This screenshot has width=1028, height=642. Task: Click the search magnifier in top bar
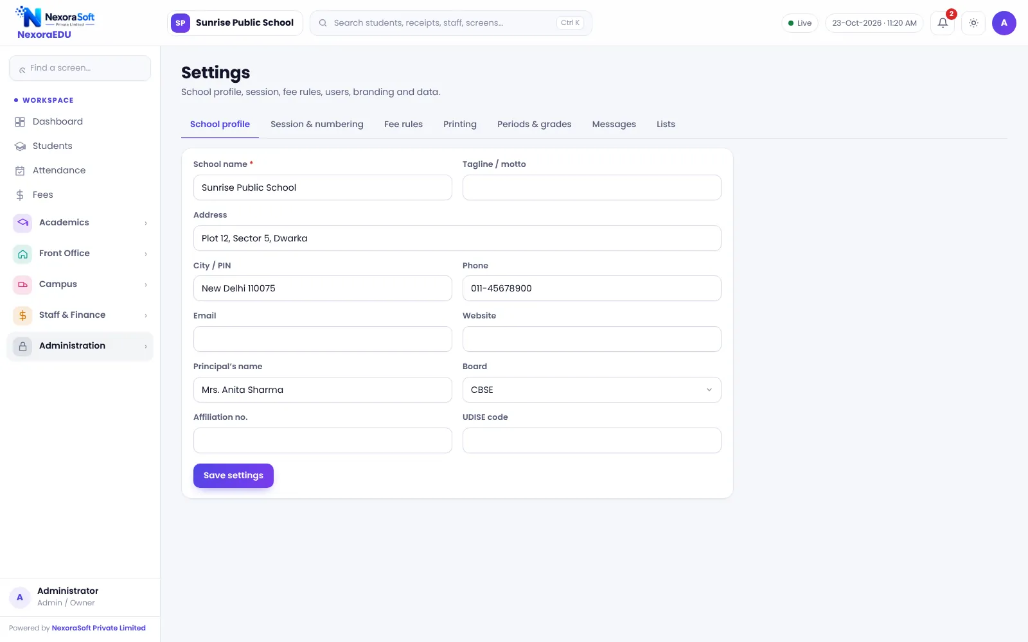pyautogui.click(x=323, y=23)
